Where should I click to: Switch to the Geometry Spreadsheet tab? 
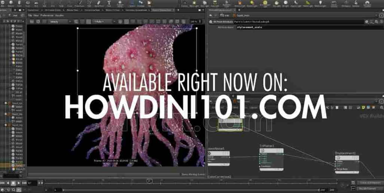136,10
